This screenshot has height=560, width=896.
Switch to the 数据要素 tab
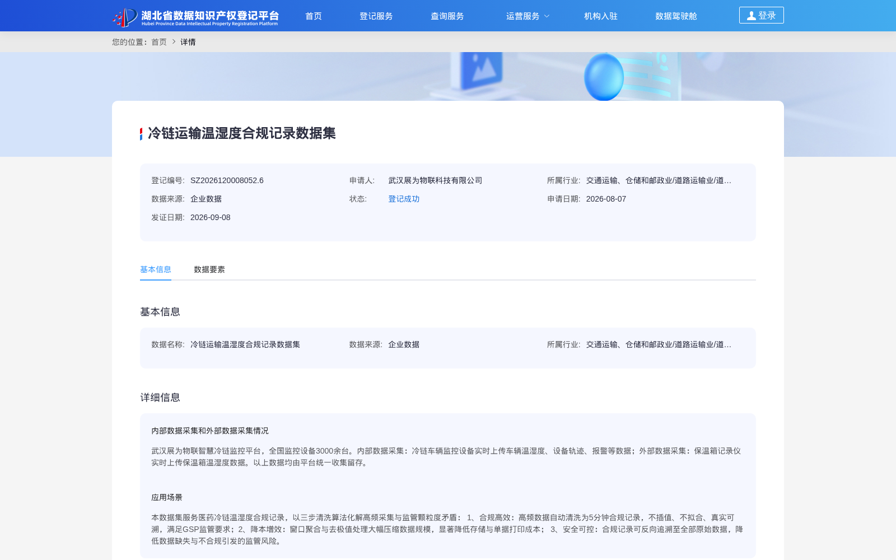tap(209, 269)
